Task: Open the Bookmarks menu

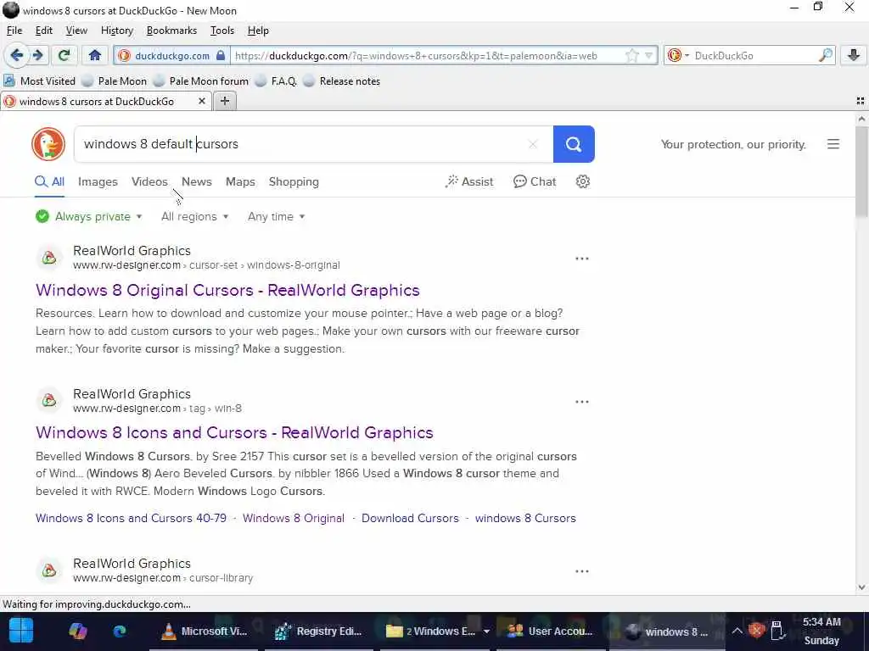Action: click(x=171, y=31)
